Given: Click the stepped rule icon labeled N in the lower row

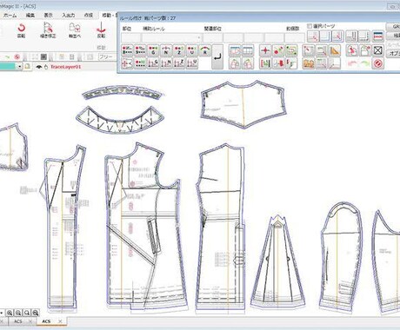Looking at the screenshot, I should 166,63.
